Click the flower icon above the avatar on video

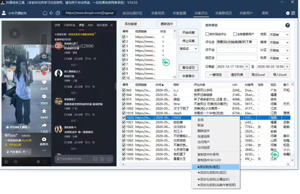tap(44, 56)
